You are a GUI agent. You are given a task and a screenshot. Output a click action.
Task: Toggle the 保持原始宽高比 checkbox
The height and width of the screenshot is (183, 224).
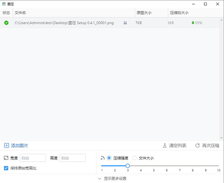click(x=6, y=168)
